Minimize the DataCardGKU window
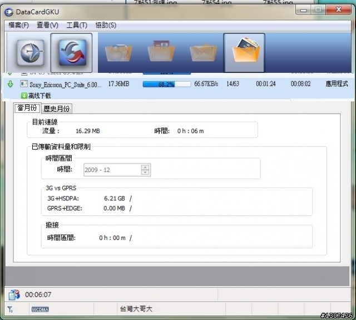This screenshot has width=356, height=320. [x=303, y=10]
